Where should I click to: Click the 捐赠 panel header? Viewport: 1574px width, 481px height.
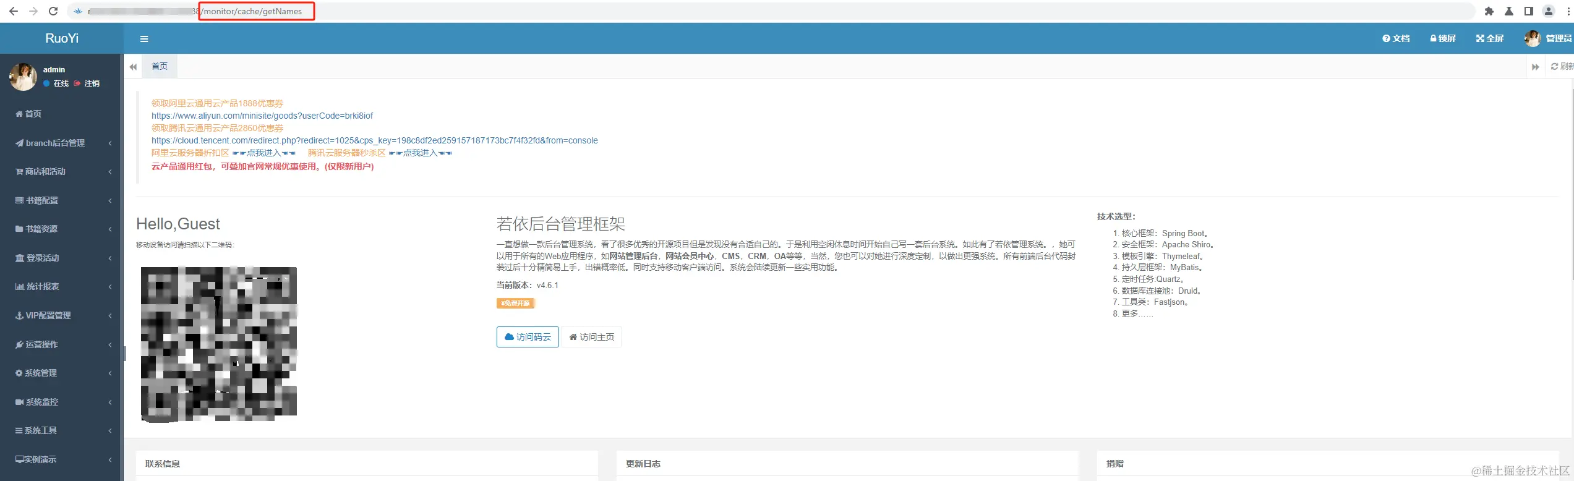[1115, 464]
